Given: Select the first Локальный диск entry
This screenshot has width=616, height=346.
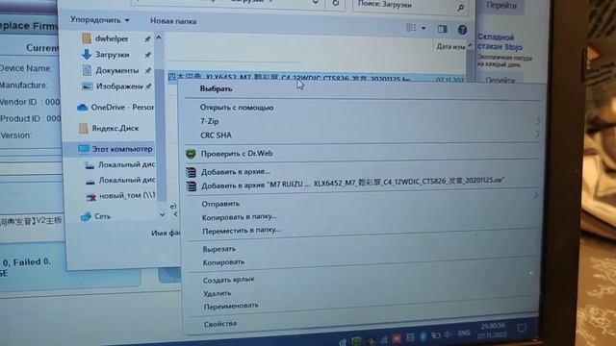Looking at the screenshot, I should (126, 164).
